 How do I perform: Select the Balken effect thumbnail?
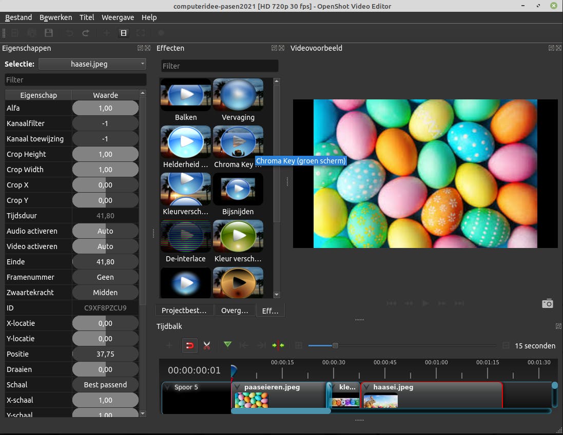tap(185, 95)
